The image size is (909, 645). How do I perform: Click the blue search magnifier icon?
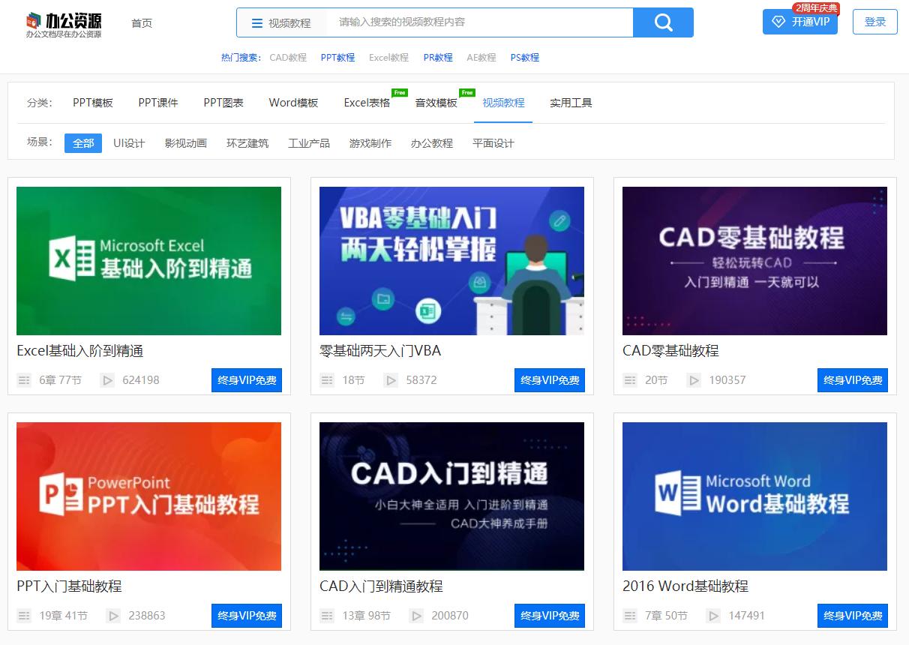662,22
